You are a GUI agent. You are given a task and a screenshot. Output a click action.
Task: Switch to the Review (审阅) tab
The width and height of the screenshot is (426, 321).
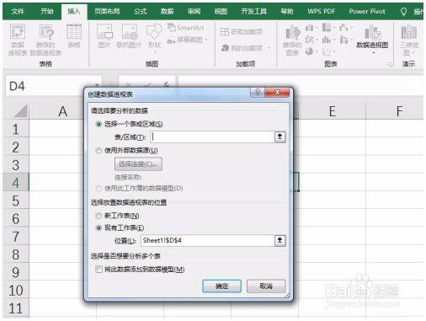point(194,12)
